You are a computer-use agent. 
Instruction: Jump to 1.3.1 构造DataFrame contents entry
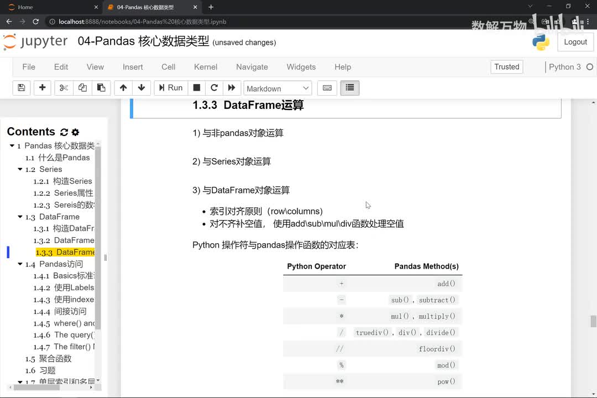pyautogui.click(x=64, y=228)
